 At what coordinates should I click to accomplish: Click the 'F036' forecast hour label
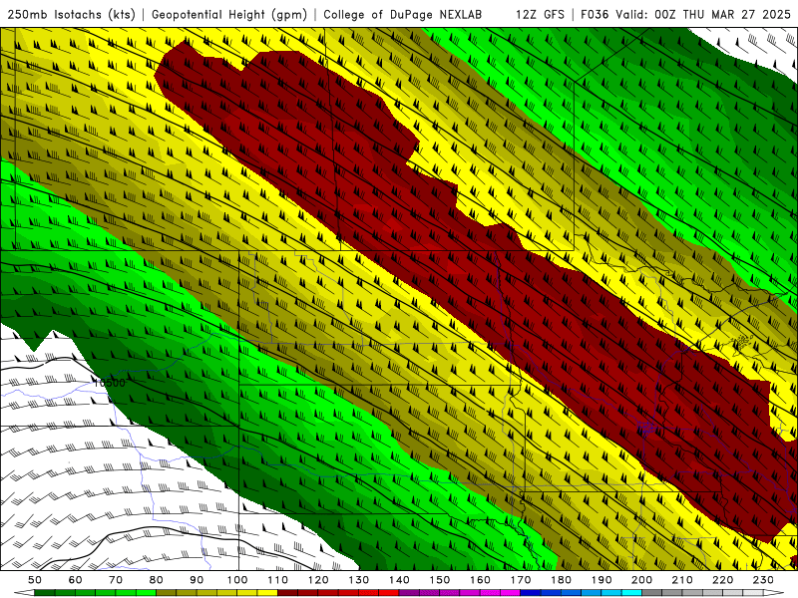[x=595, y=15]
